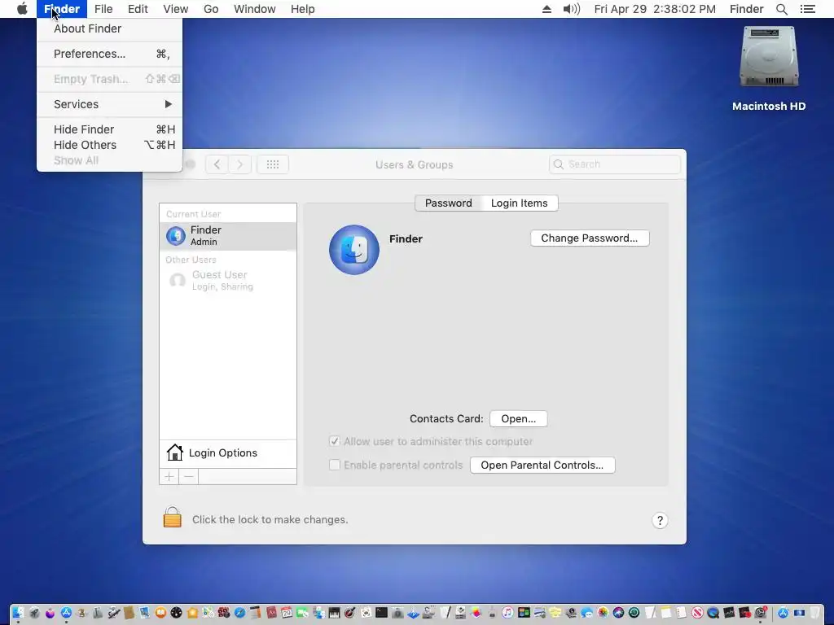This screenshot has height=625, width=834.
Task: Open orange Books icon in Dock
Action: (160, 613)
